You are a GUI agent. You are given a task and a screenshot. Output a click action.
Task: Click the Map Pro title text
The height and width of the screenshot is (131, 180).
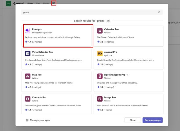[37, 75]
